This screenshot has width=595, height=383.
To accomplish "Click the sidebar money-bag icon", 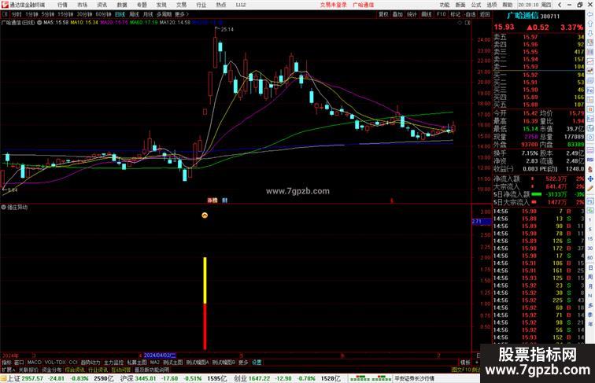I will tap(590, 169).
